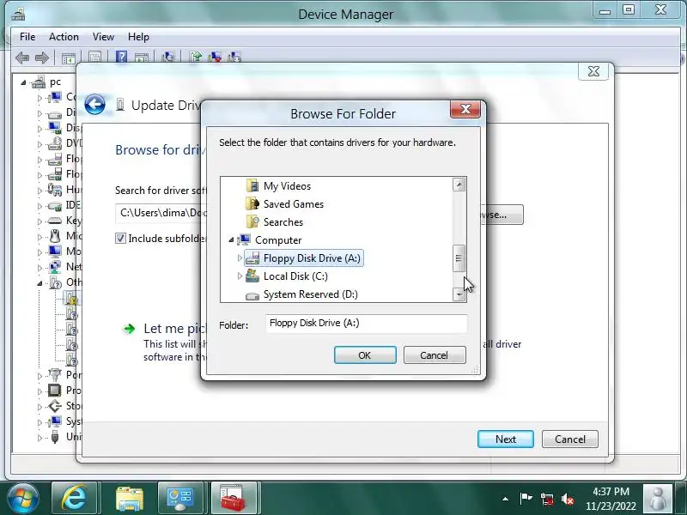This screenshot has height=515, width=687.
Task: Click the Uninstall device red X toolbar icon
Action: 215,57
